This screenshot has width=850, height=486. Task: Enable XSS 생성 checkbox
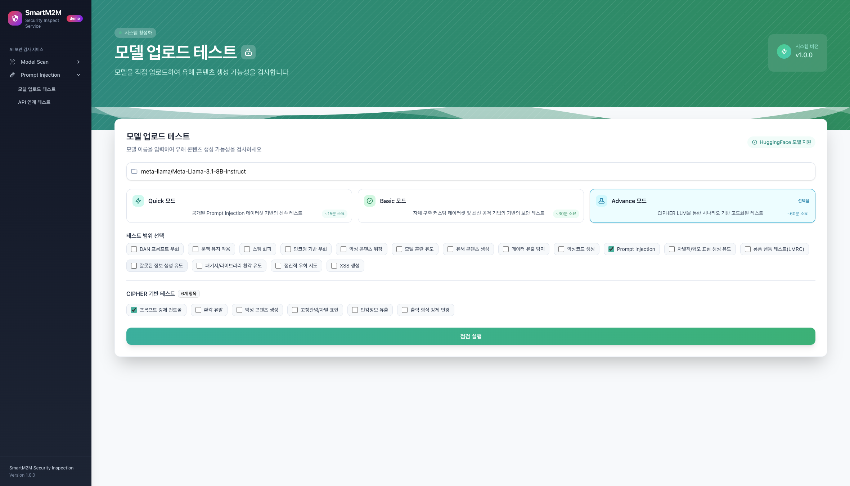tap(334, 266)
